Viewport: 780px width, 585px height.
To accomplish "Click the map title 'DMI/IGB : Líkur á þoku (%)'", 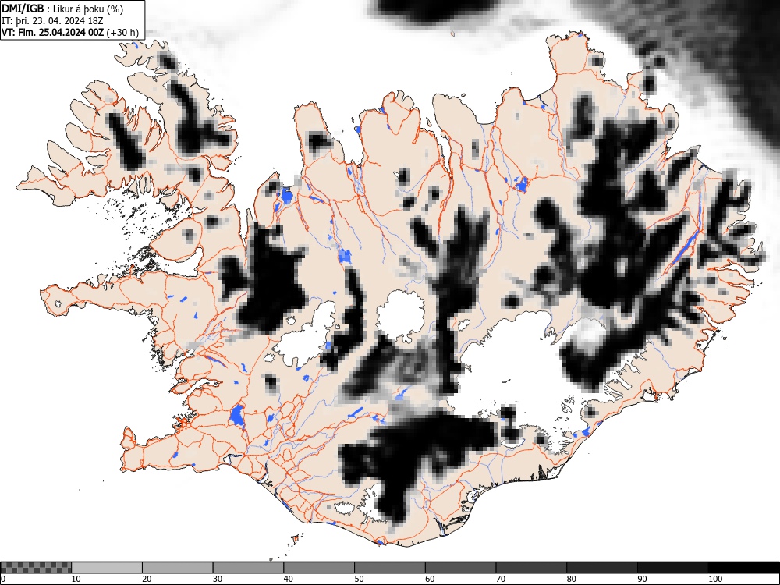I will pos(62,9).
